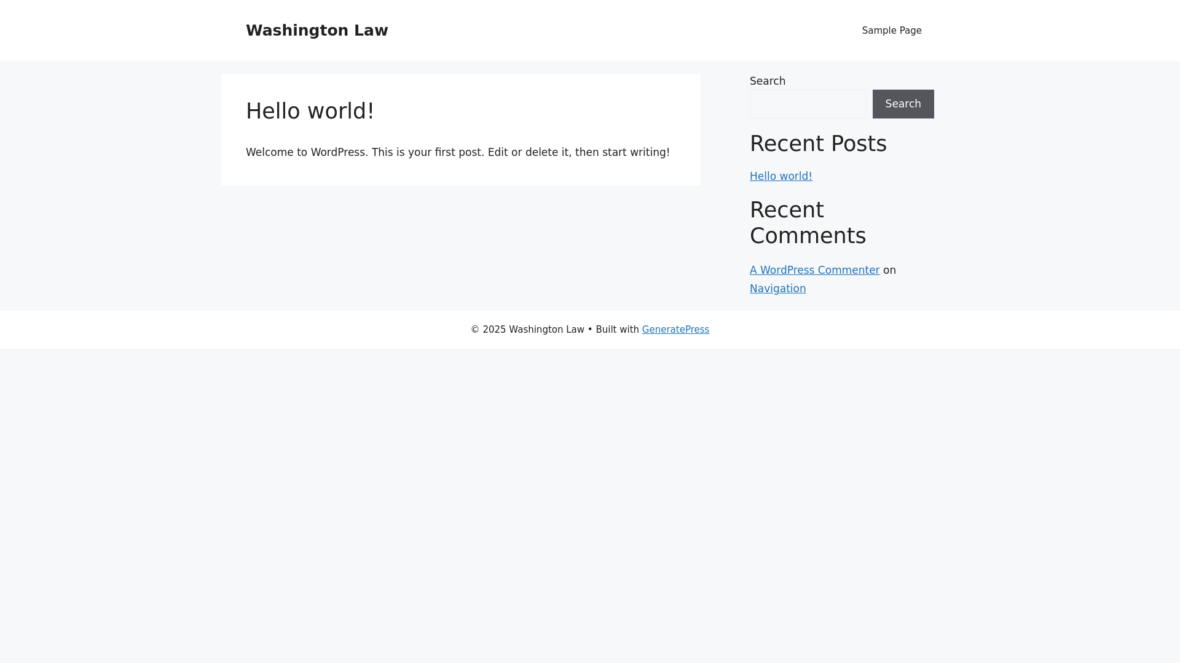This screenshot has width=1180, height=663.
Task: Follow the GeneratePress footer link
Action: (x=675, y=330)
